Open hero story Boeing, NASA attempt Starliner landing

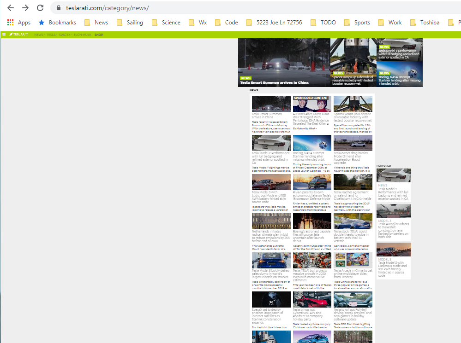click(399, 81)
